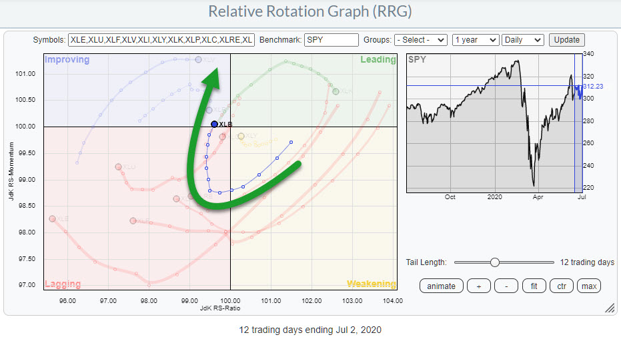
Task: Click the XLB data point marker
Action: [213, 124]
